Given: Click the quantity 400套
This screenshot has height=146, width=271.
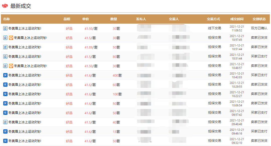Looking at the screenshot, I should (x=117, y=75).
